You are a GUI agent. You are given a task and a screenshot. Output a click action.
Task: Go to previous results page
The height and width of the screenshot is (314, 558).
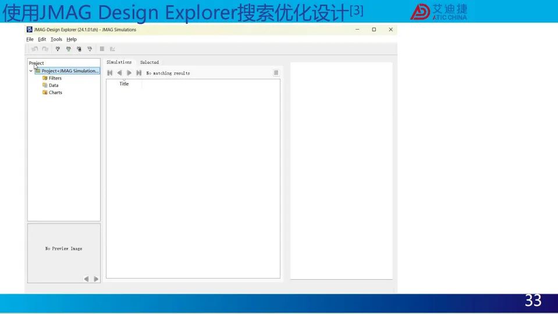point(120,73)
